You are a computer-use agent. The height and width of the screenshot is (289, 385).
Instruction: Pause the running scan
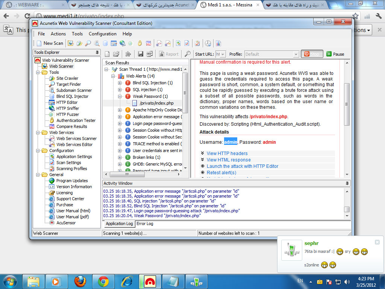point(335,54)
